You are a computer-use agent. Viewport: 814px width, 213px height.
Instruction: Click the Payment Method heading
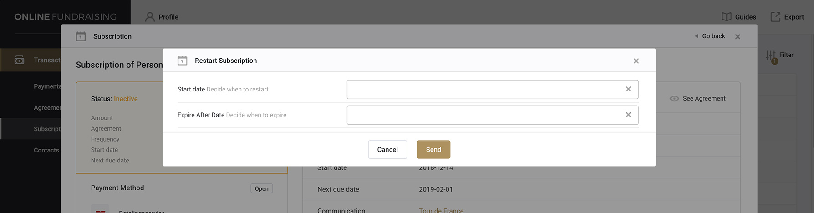coord(117,188)
